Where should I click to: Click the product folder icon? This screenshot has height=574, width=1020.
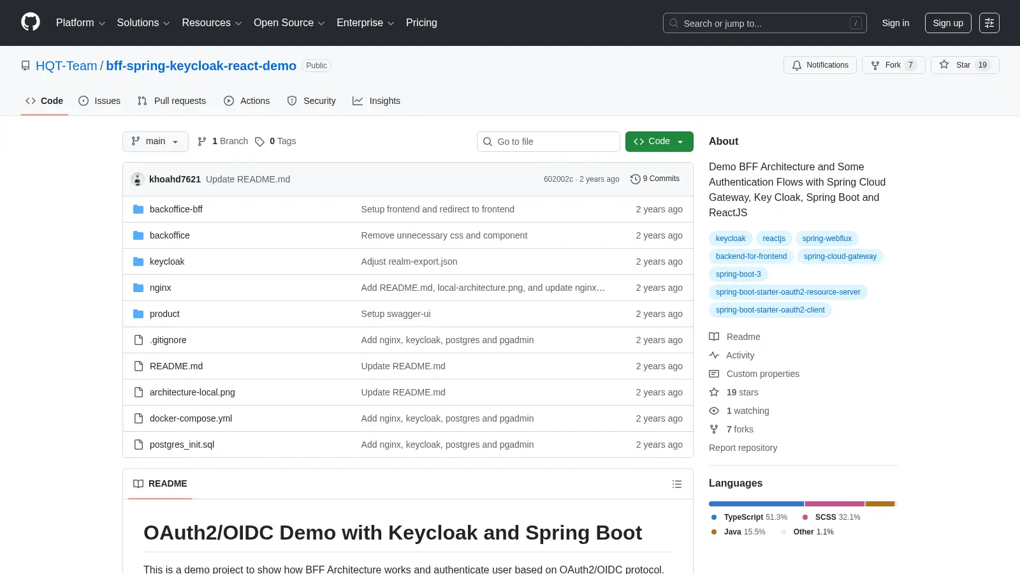[138, 314]
